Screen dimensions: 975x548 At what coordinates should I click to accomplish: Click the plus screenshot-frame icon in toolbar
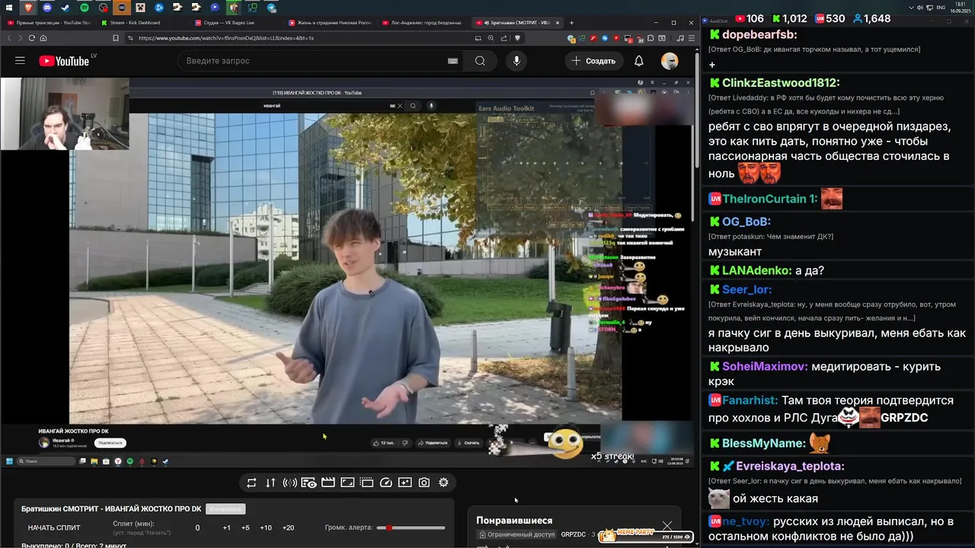point(404,483)
